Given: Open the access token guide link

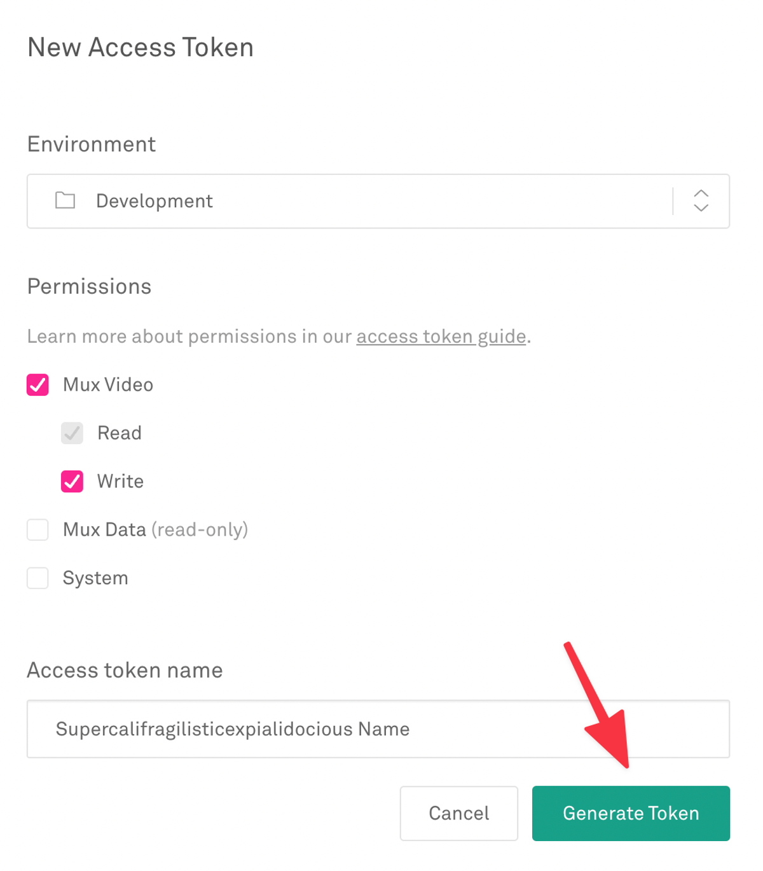Looking at the screenshot, I should coord(441,337).
